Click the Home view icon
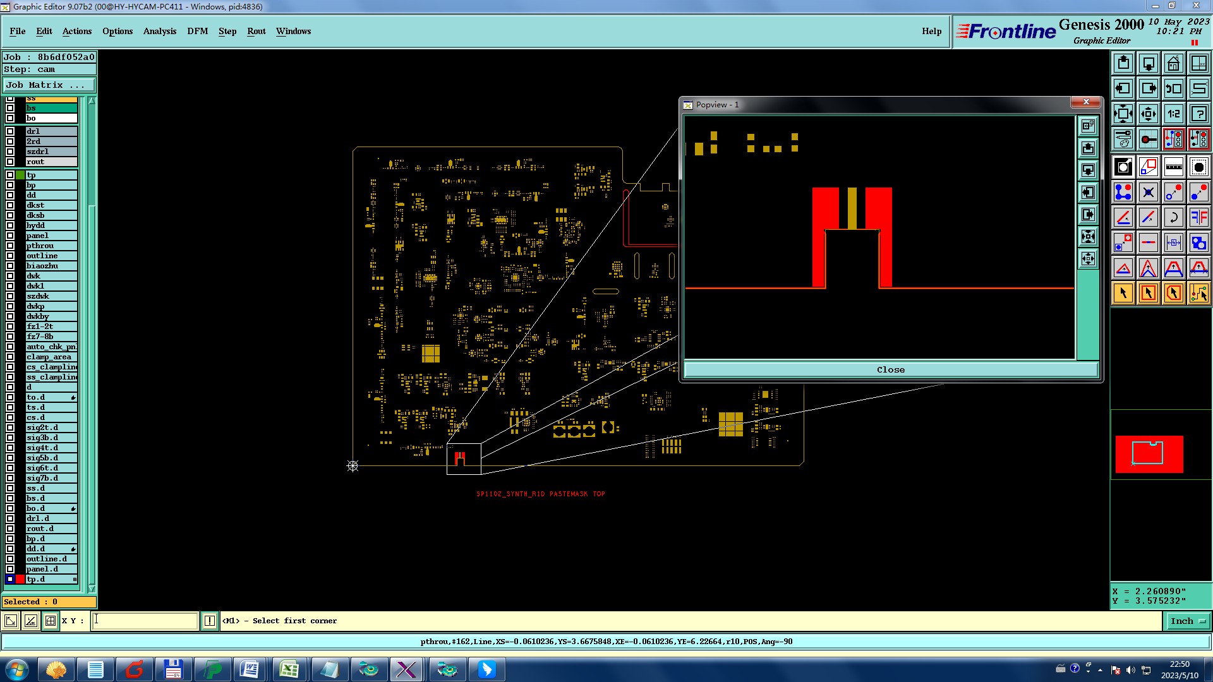The height and width of the screenshot is (682, 1213). (1173, 63)
